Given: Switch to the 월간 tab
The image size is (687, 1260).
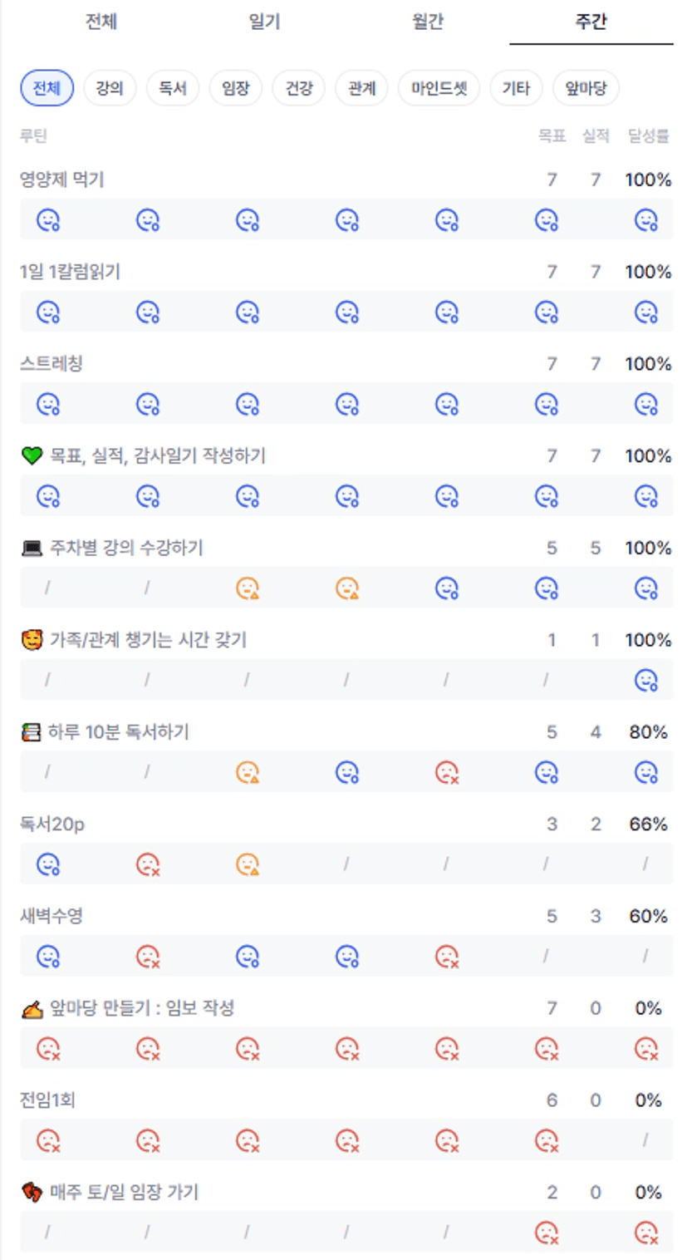Looking at the screenshot, I should [x=428, y=22].
